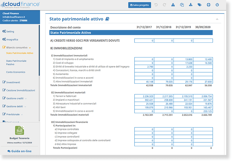Select Totale Immobilizzazioni materiali value 2.666.789
Image resolution: width=232 pixels, height=161 pixels.
pyautogui.click(x=206, y=115)
